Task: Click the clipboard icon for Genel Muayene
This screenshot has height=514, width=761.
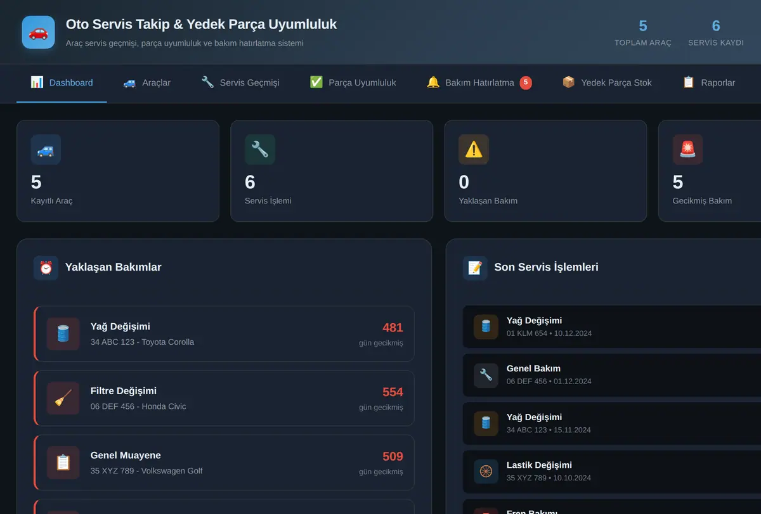Action: 63,463
